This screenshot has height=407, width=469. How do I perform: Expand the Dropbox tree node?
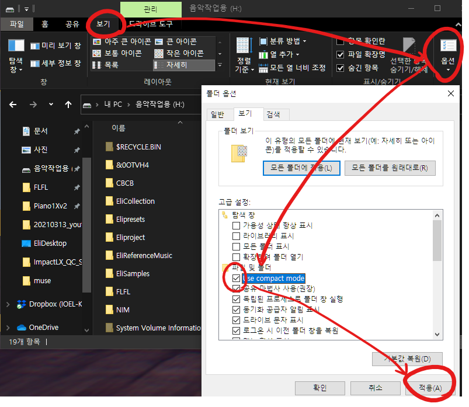[x=8, y=304]
